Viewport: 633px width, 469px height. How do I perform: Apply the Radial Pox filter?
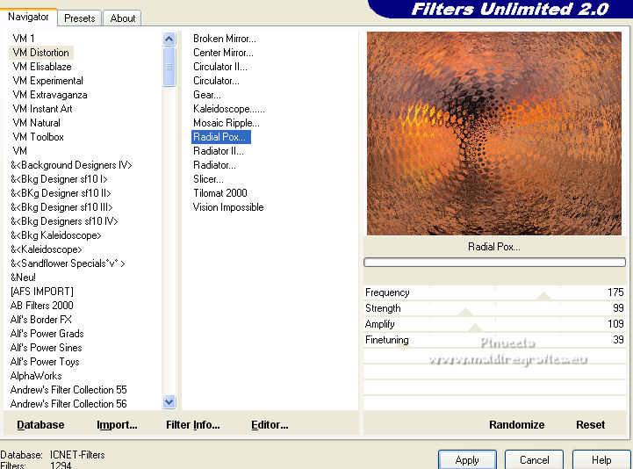pyautogui.click(x=467, y=460)
